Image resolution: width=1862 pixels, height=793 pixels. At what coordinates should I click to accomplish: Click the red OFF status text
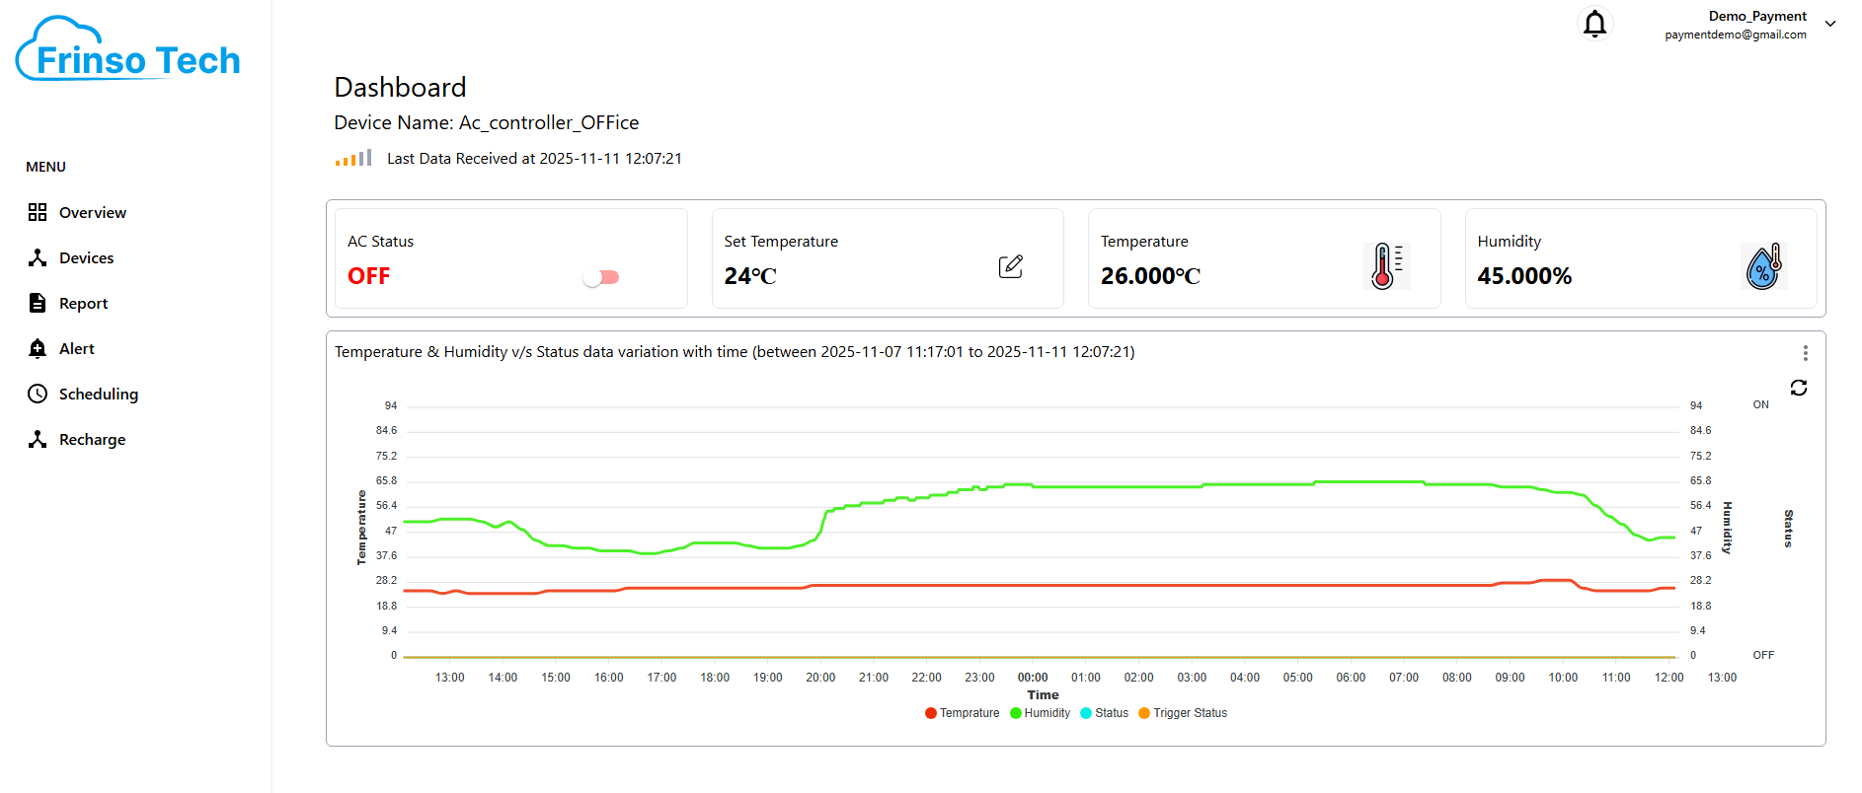(369, 276)
